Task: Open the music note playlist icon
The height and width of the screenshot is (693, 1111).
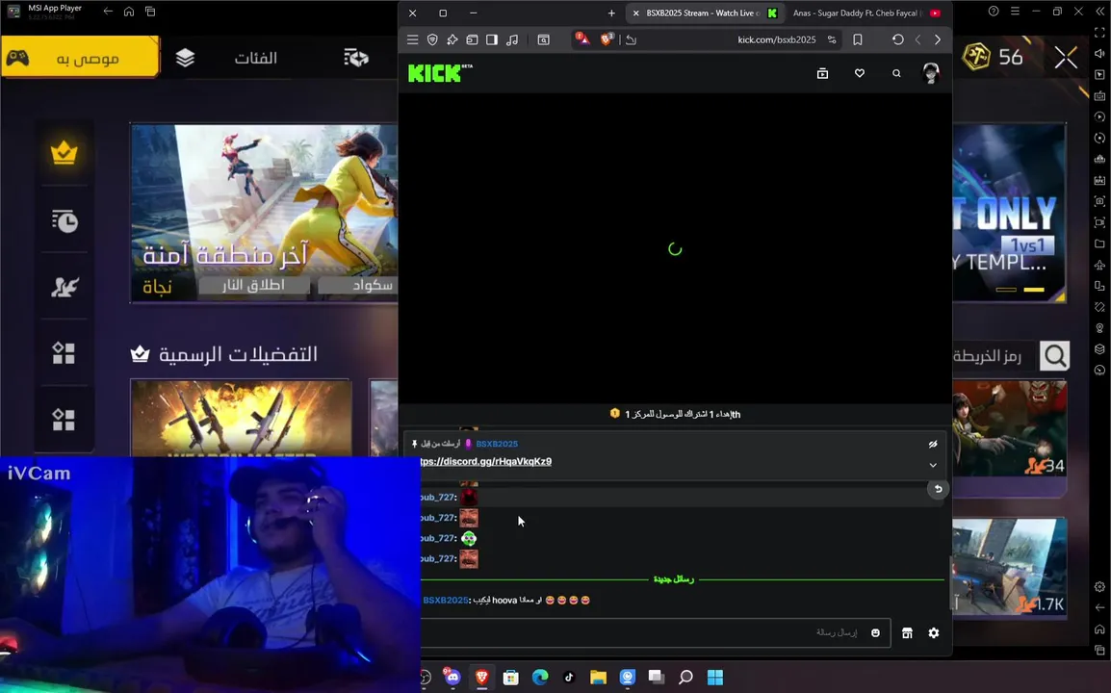Action: click(512, 39)
